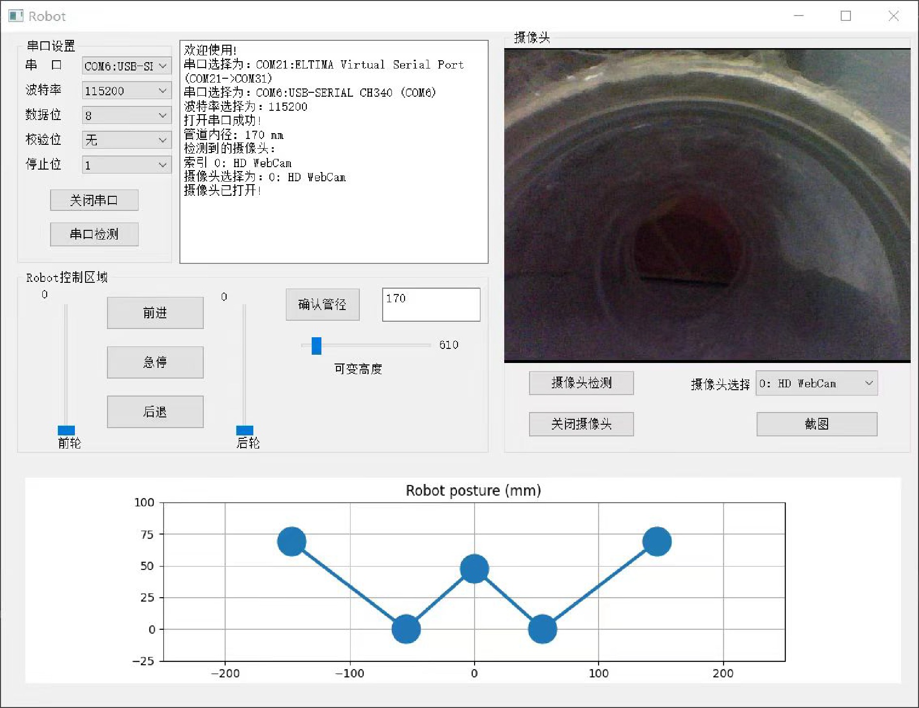Click the 后退 backward button

click(x=155, y=412)
